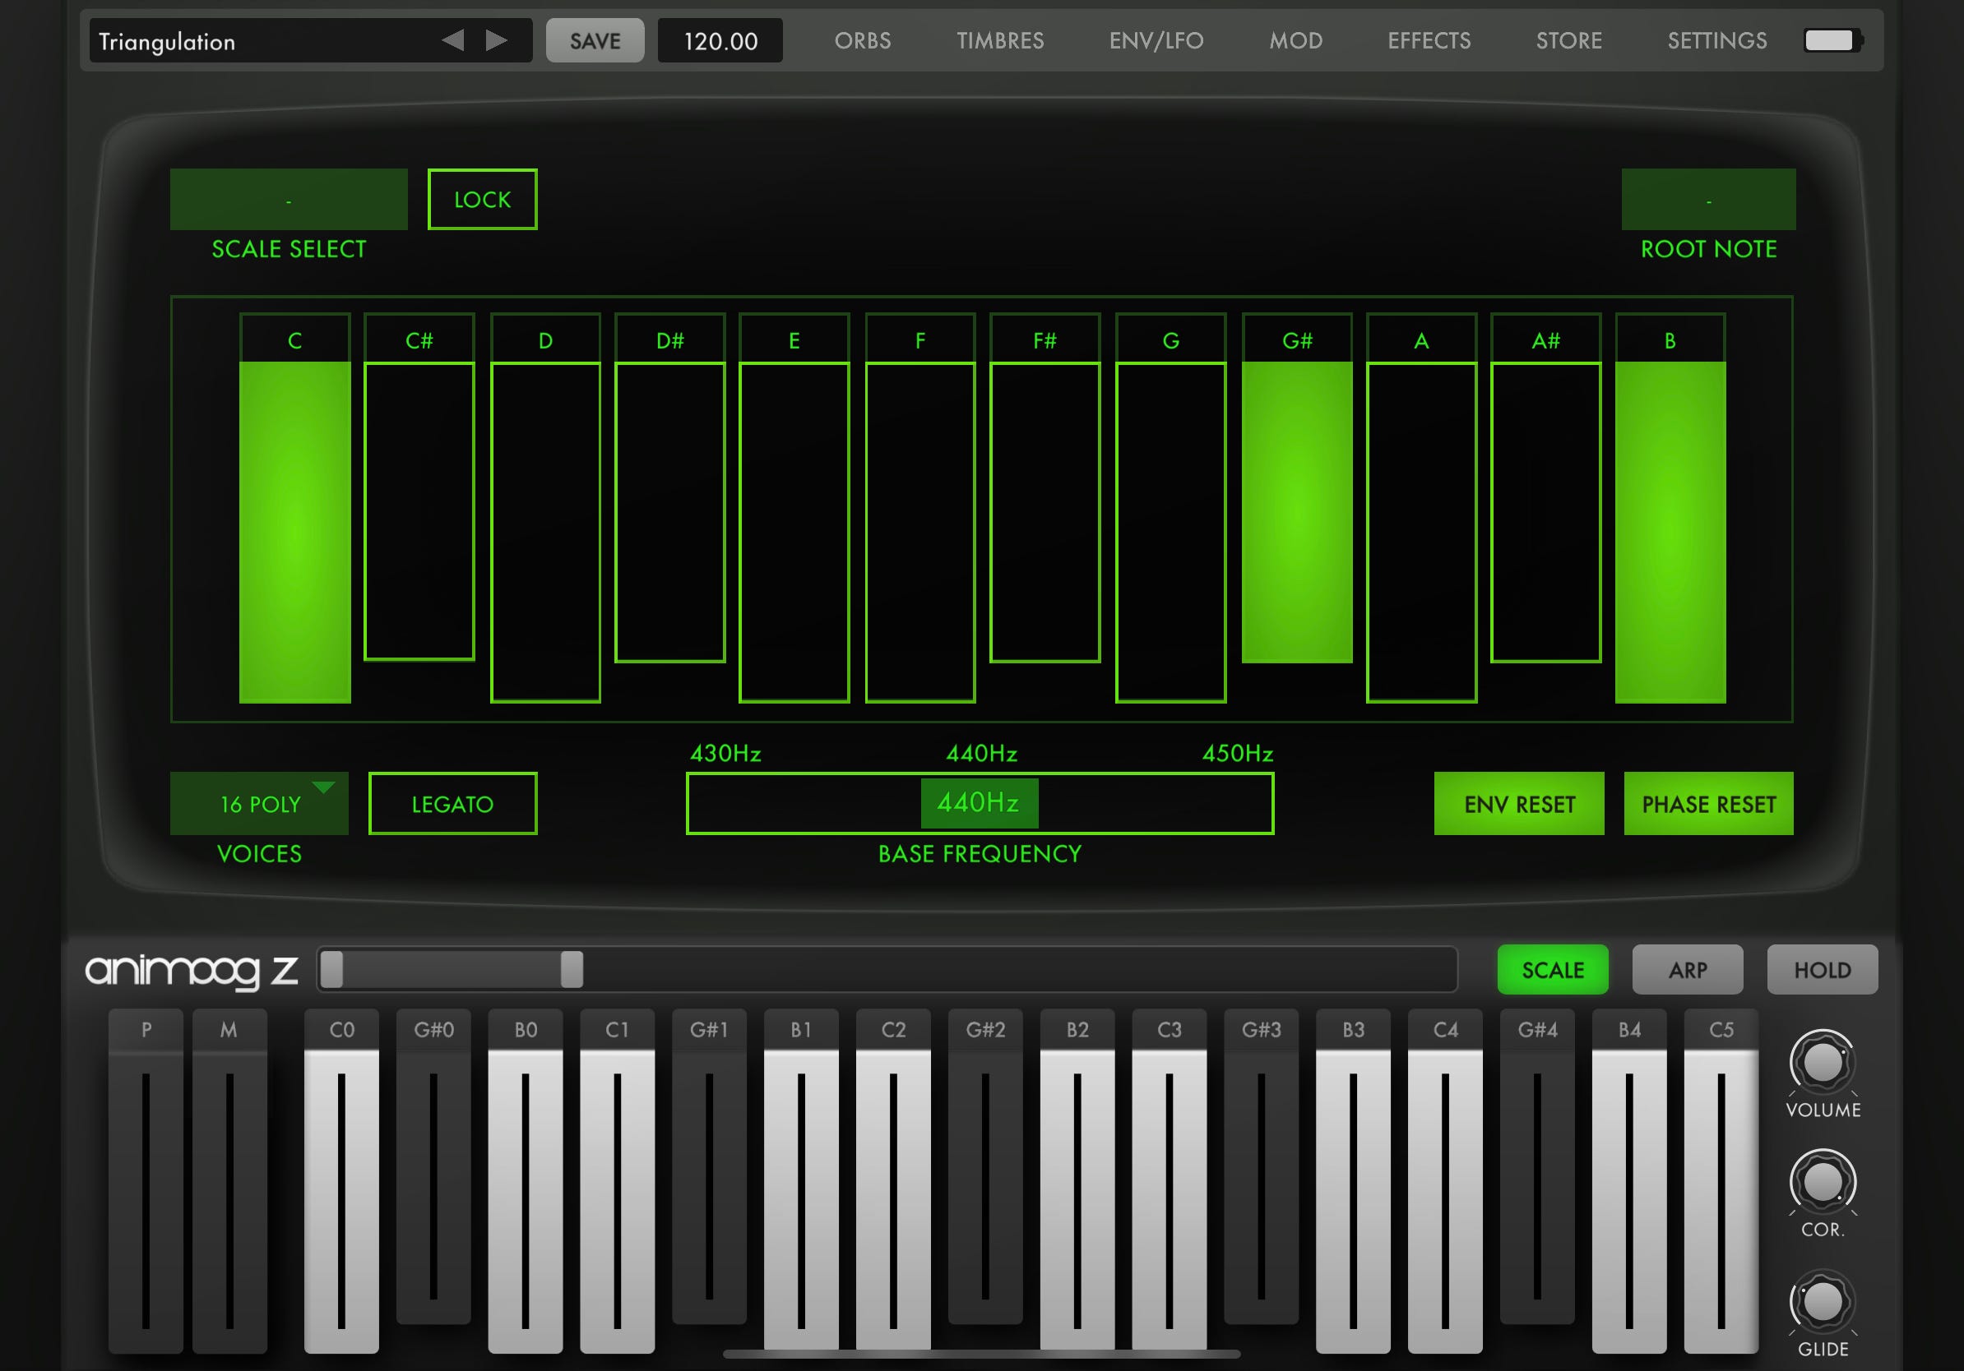Image resolution: width=1964 pixels, height=1371 pixels.
Task: Play the C3 key
Action: [x=1170, y=1181]
